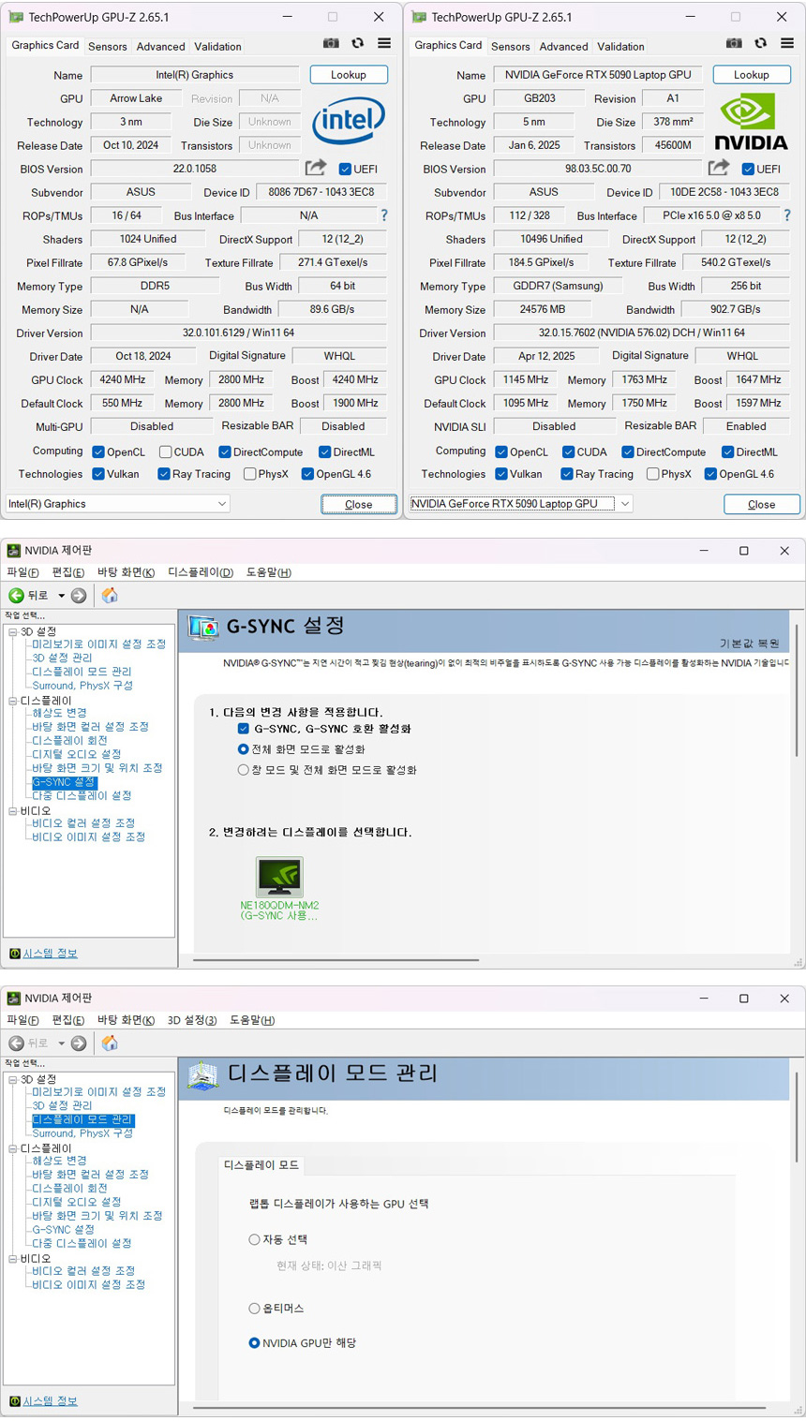This screenshot has height=1421, width=806.
Task: Click the Bus Interface question mark next to PCIe x16
Action: (x=786, y=215)
